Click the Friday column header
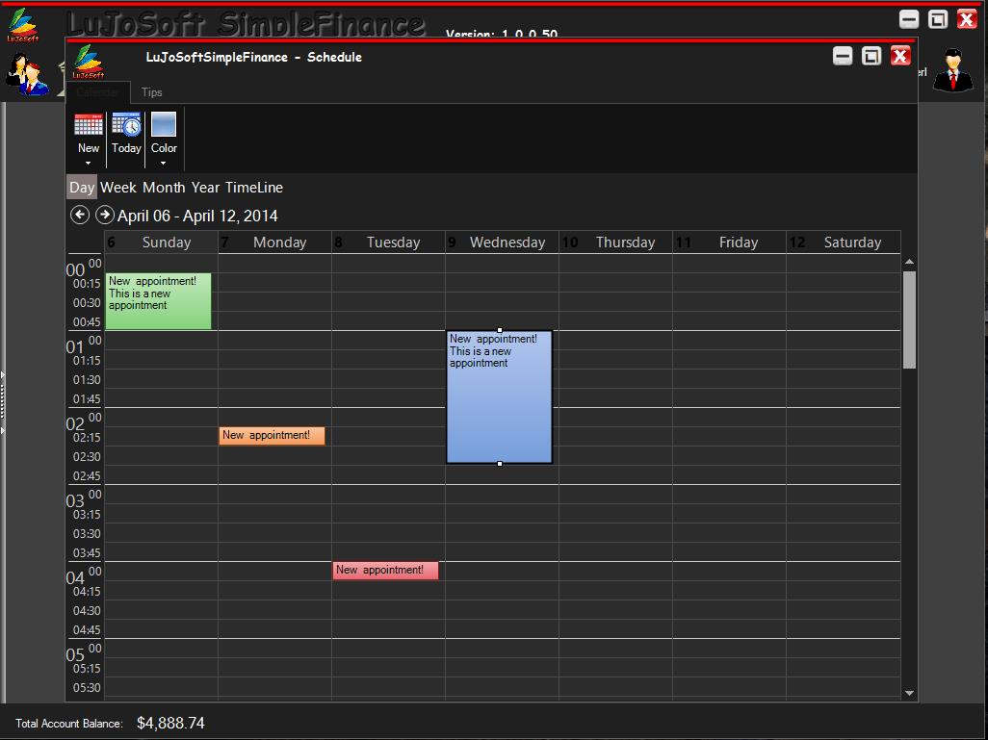The width and height of the screenshot is (988, 740). (x=729, y=242)
